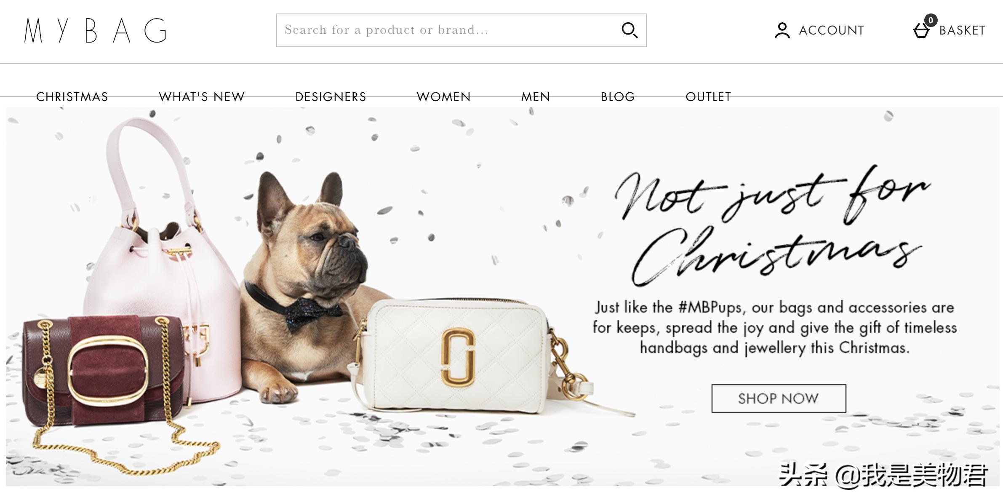Select the MEN navigation item
Image resolution: width=1003 pixels, height=503 pixels.
point(536,97)
